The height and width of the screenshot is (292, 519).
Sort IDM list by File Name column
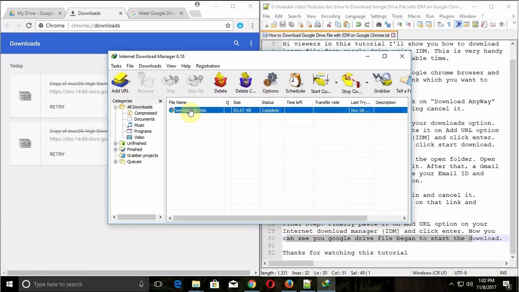tap(195, 103)
